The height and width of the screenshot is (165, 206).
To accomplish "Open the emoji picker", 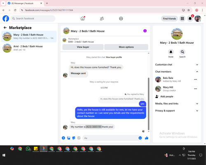I will [x=140, y=138].
